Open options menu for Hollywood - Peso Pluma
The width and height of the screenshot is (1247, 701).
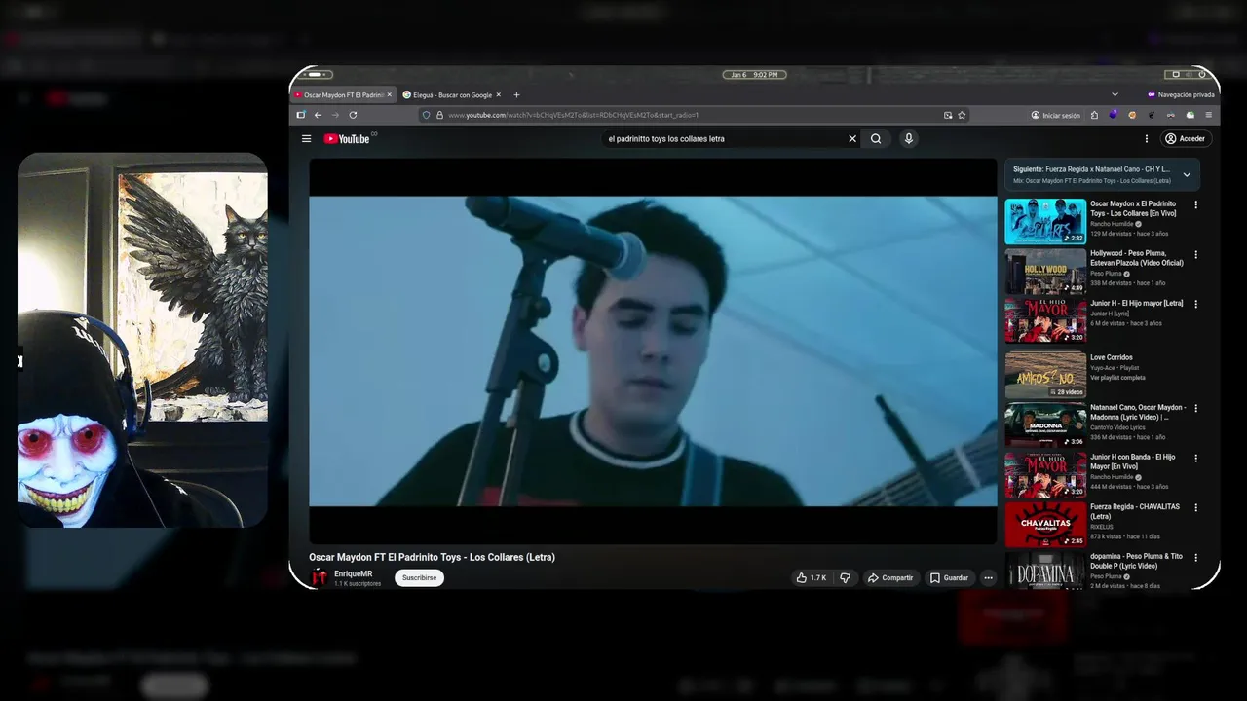(x=1196, y=255)
